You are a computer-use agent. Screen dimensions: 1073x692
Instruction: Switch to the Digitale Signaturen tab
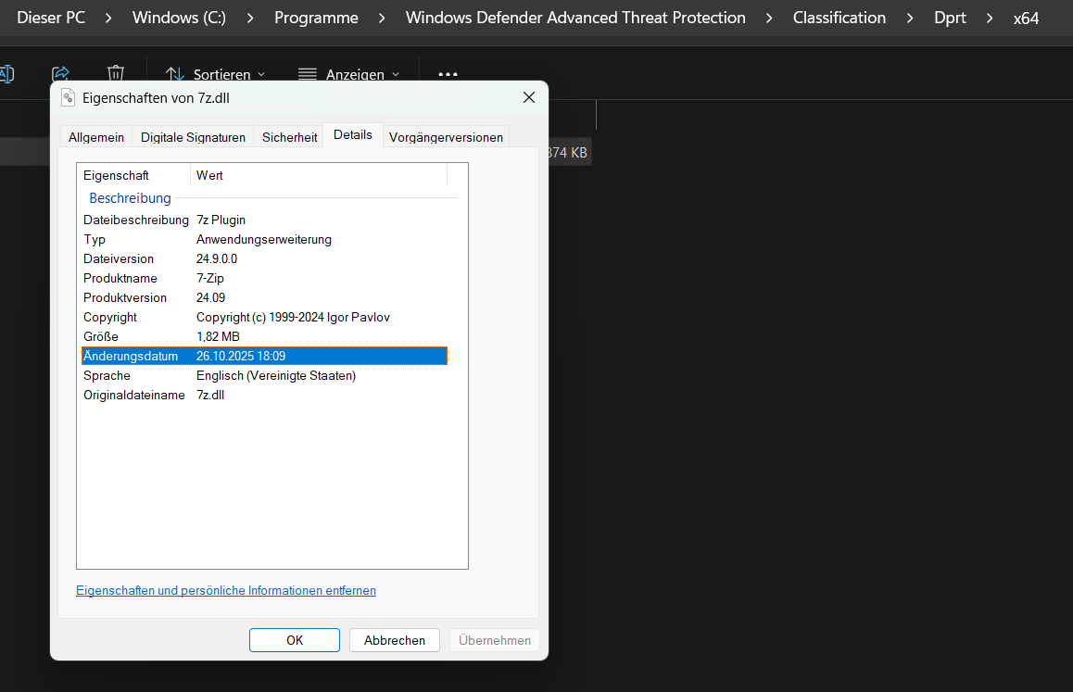[x=193, y=137]
